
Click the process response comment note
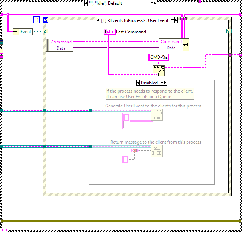(149, 94)
